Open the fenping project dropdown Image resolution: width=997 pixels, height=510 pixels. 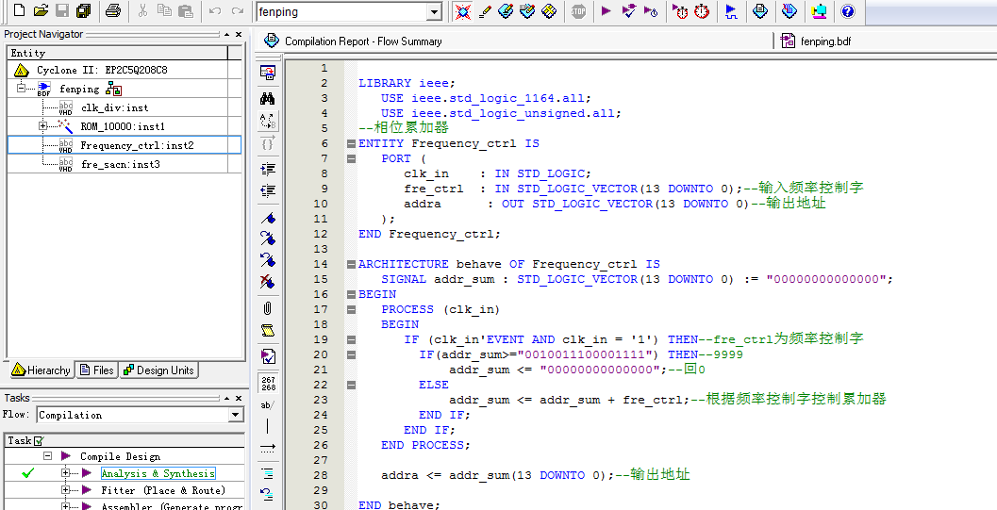pos(434,12)
